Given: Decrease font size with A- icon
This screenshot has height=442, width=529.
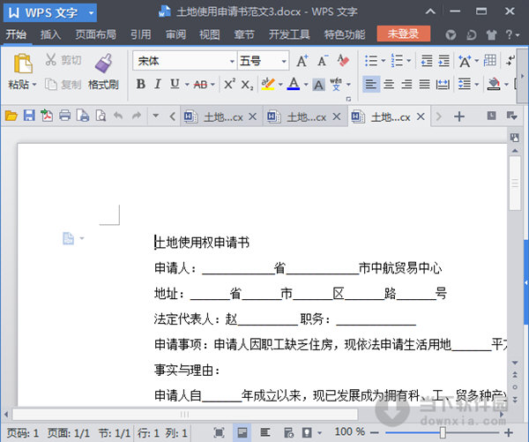Looking at the screenshot, I should click(323, 61).
